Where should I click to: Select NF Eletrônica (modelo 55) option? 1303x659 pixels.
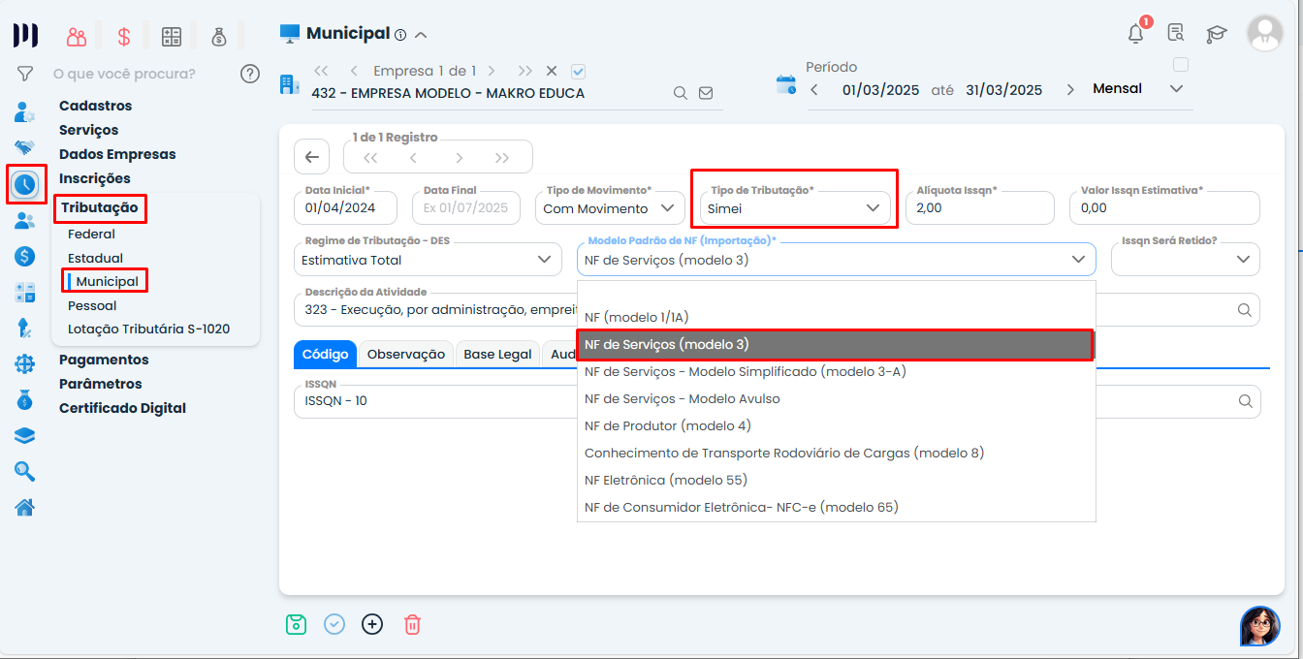tap(666, 480)
